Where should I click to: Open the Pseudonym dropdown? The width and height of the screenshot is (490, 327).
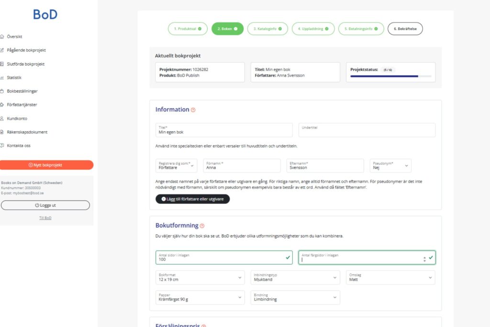coord(390,166)
